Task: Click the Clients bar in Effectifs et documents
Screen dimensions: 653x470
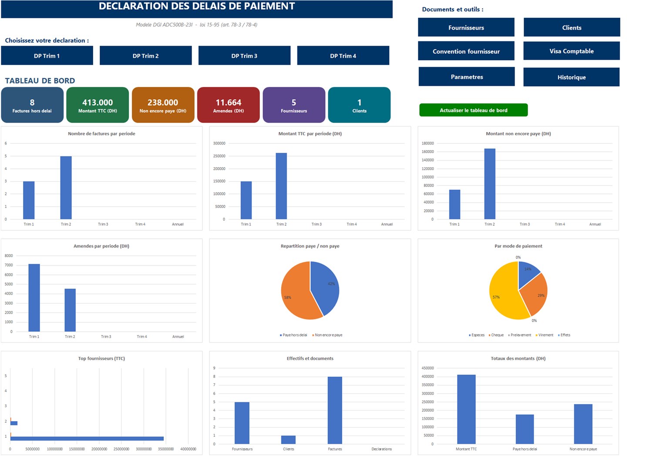Action: point(288,440)
